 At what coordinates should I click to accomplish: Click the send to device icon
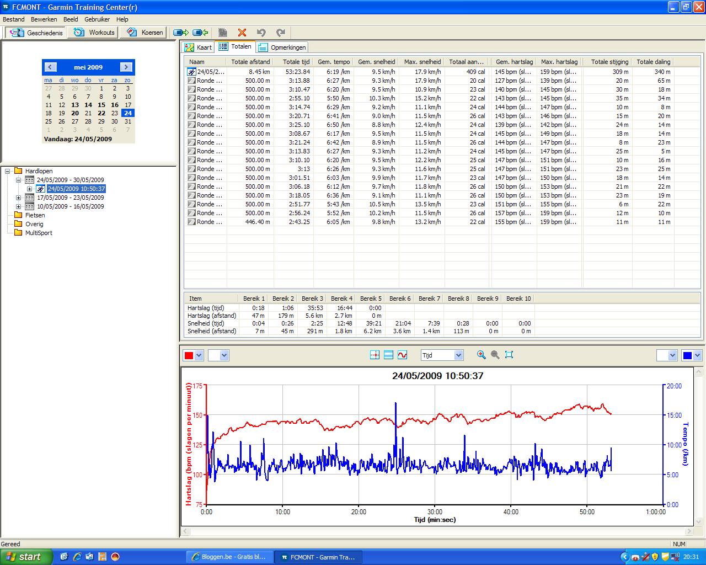(x=181, y=33)
